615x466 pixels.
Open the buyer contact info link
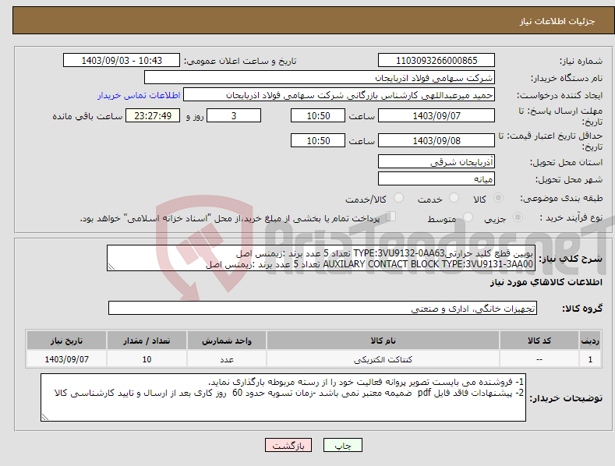[139, 95]
